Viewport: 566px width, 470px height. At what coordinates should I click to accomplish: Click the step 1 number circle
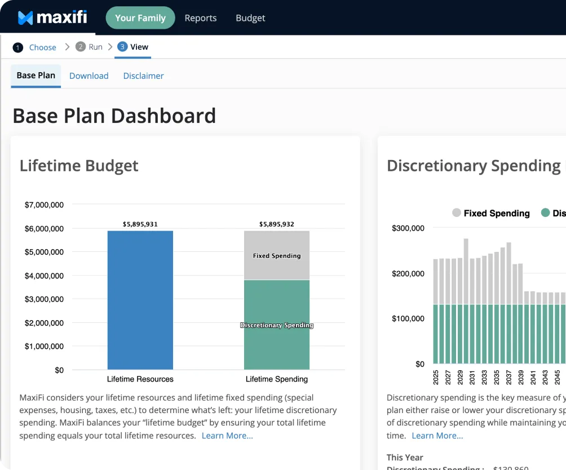(17, 47)
